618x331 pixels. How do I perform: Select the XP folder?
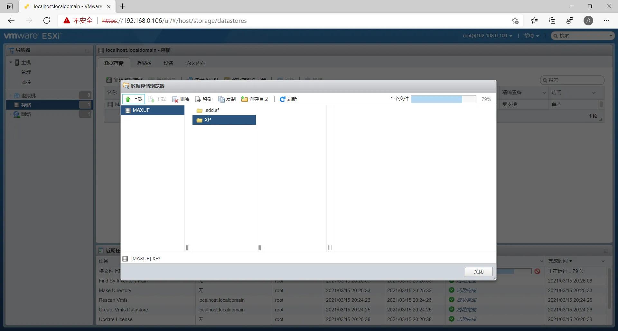[208, 120]
